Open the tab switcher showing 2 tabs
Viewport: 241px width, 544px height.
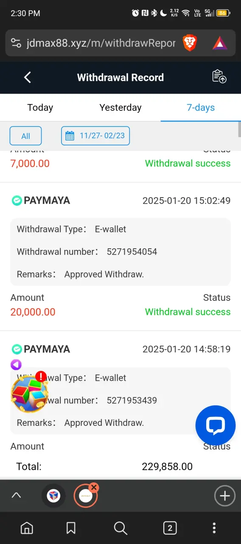tap(170, 528)
